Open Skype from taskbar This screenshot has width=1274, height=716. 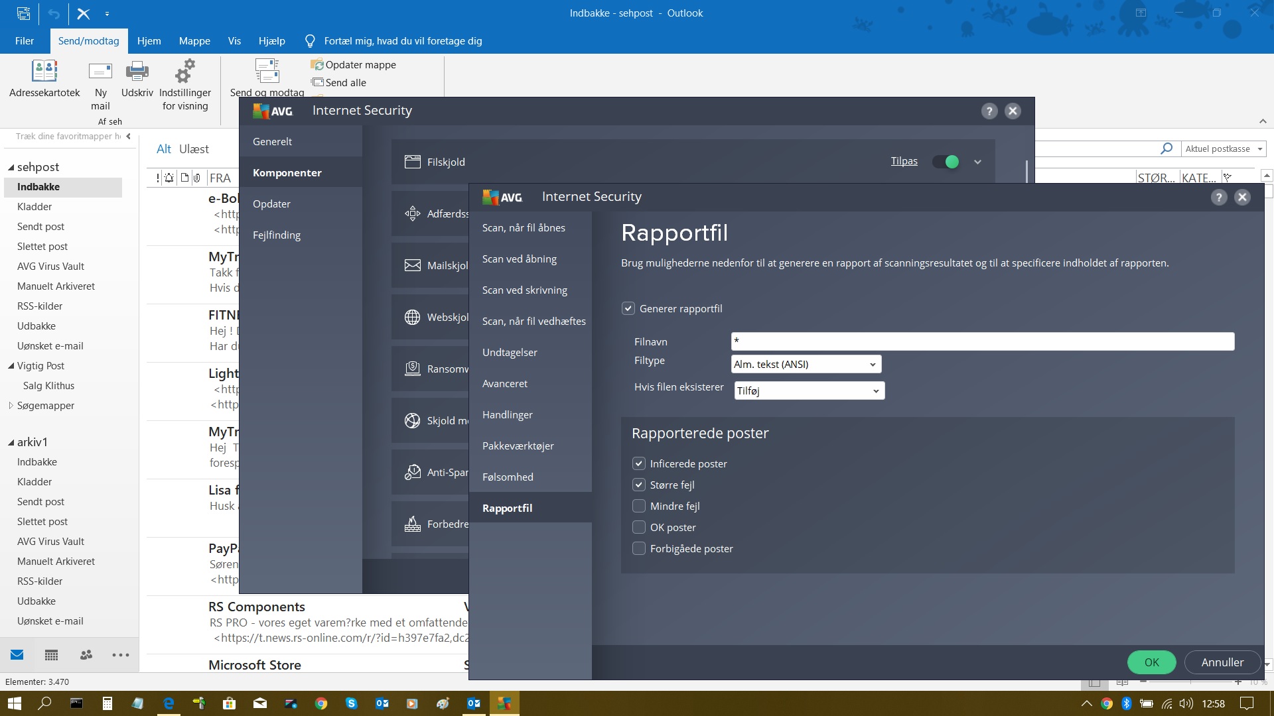coord(352,703)
